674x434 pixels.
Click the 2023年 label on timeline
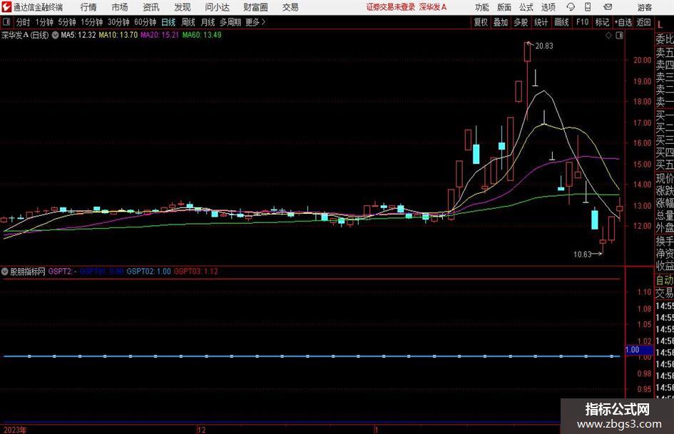tap(14, 430)
